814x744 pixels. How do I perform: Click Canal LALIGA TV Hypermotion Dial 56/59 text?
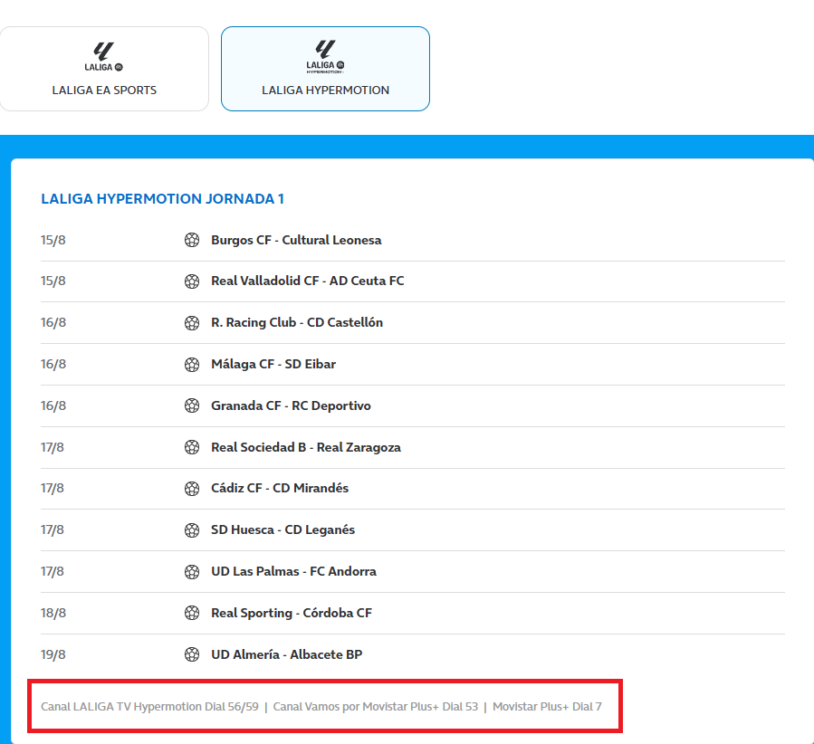click(149, 707)
